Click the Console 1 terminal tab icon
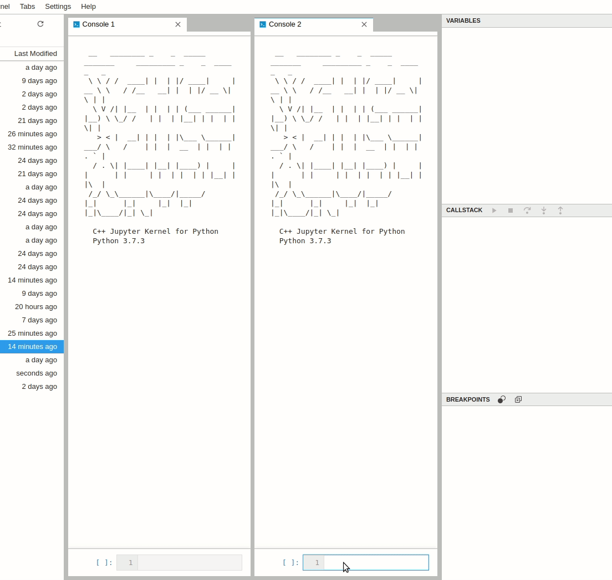612x580 pixels. (76, 24)
